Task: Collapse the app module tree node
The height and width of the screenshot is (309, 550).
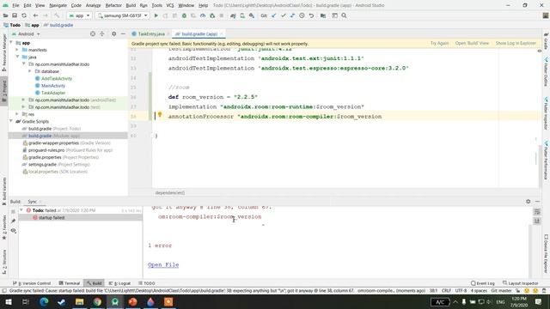Action: coord(11,42)
